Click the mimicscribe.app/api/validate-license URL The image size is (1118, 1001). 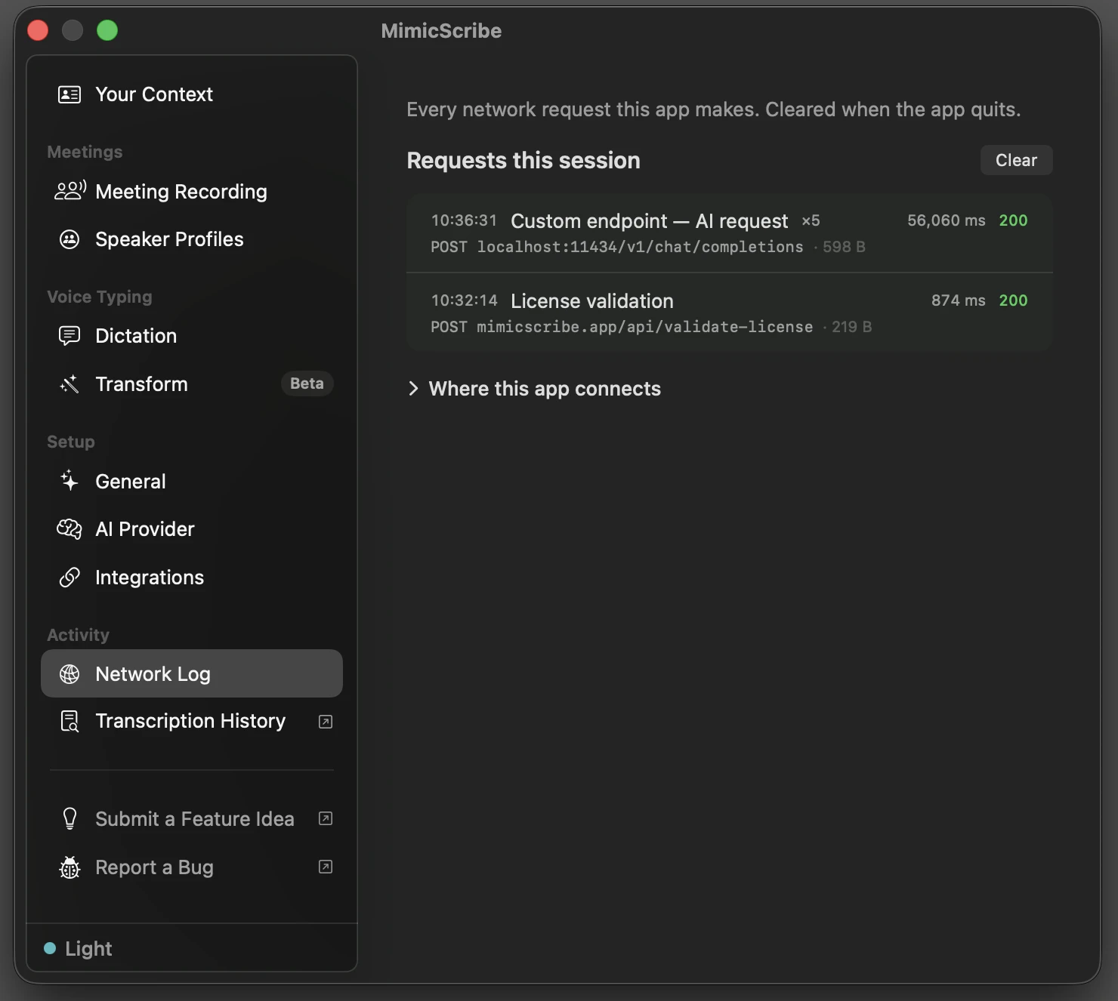click(x=644, y=327)
